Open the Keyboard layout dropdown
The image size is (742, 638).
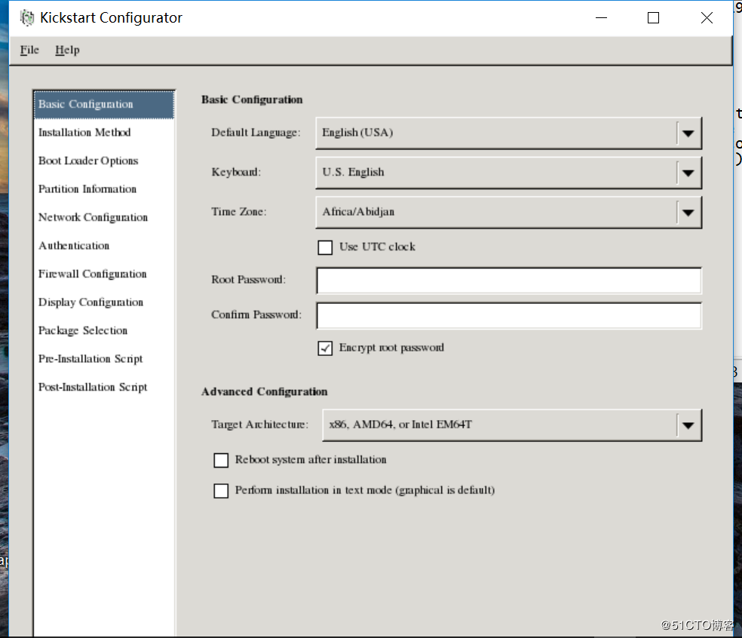[687, 173]
